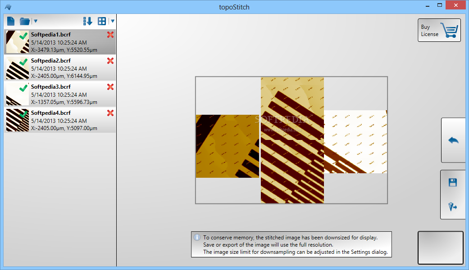Click the center tile in stitched preview
The height and width of the screenshot is (270, 469).
click(x=292, y=140)
